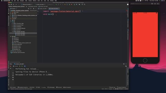Select README.md in project tree
The width and height of the screenshot is (166, 93).
click(x=17, y=49)
